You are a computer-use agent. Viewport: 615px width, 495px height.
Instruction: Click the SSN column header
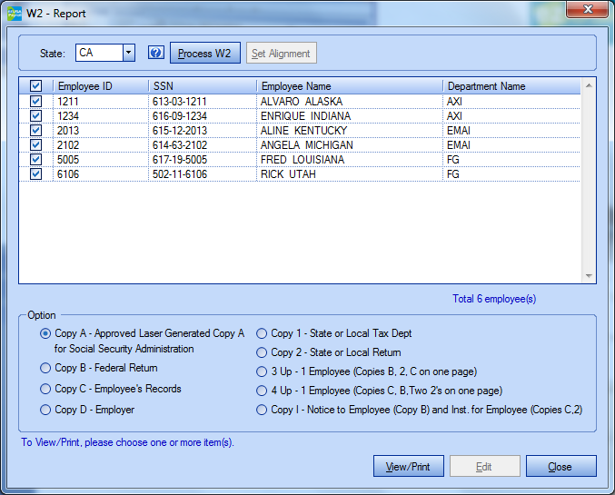(x=202, y=86)
